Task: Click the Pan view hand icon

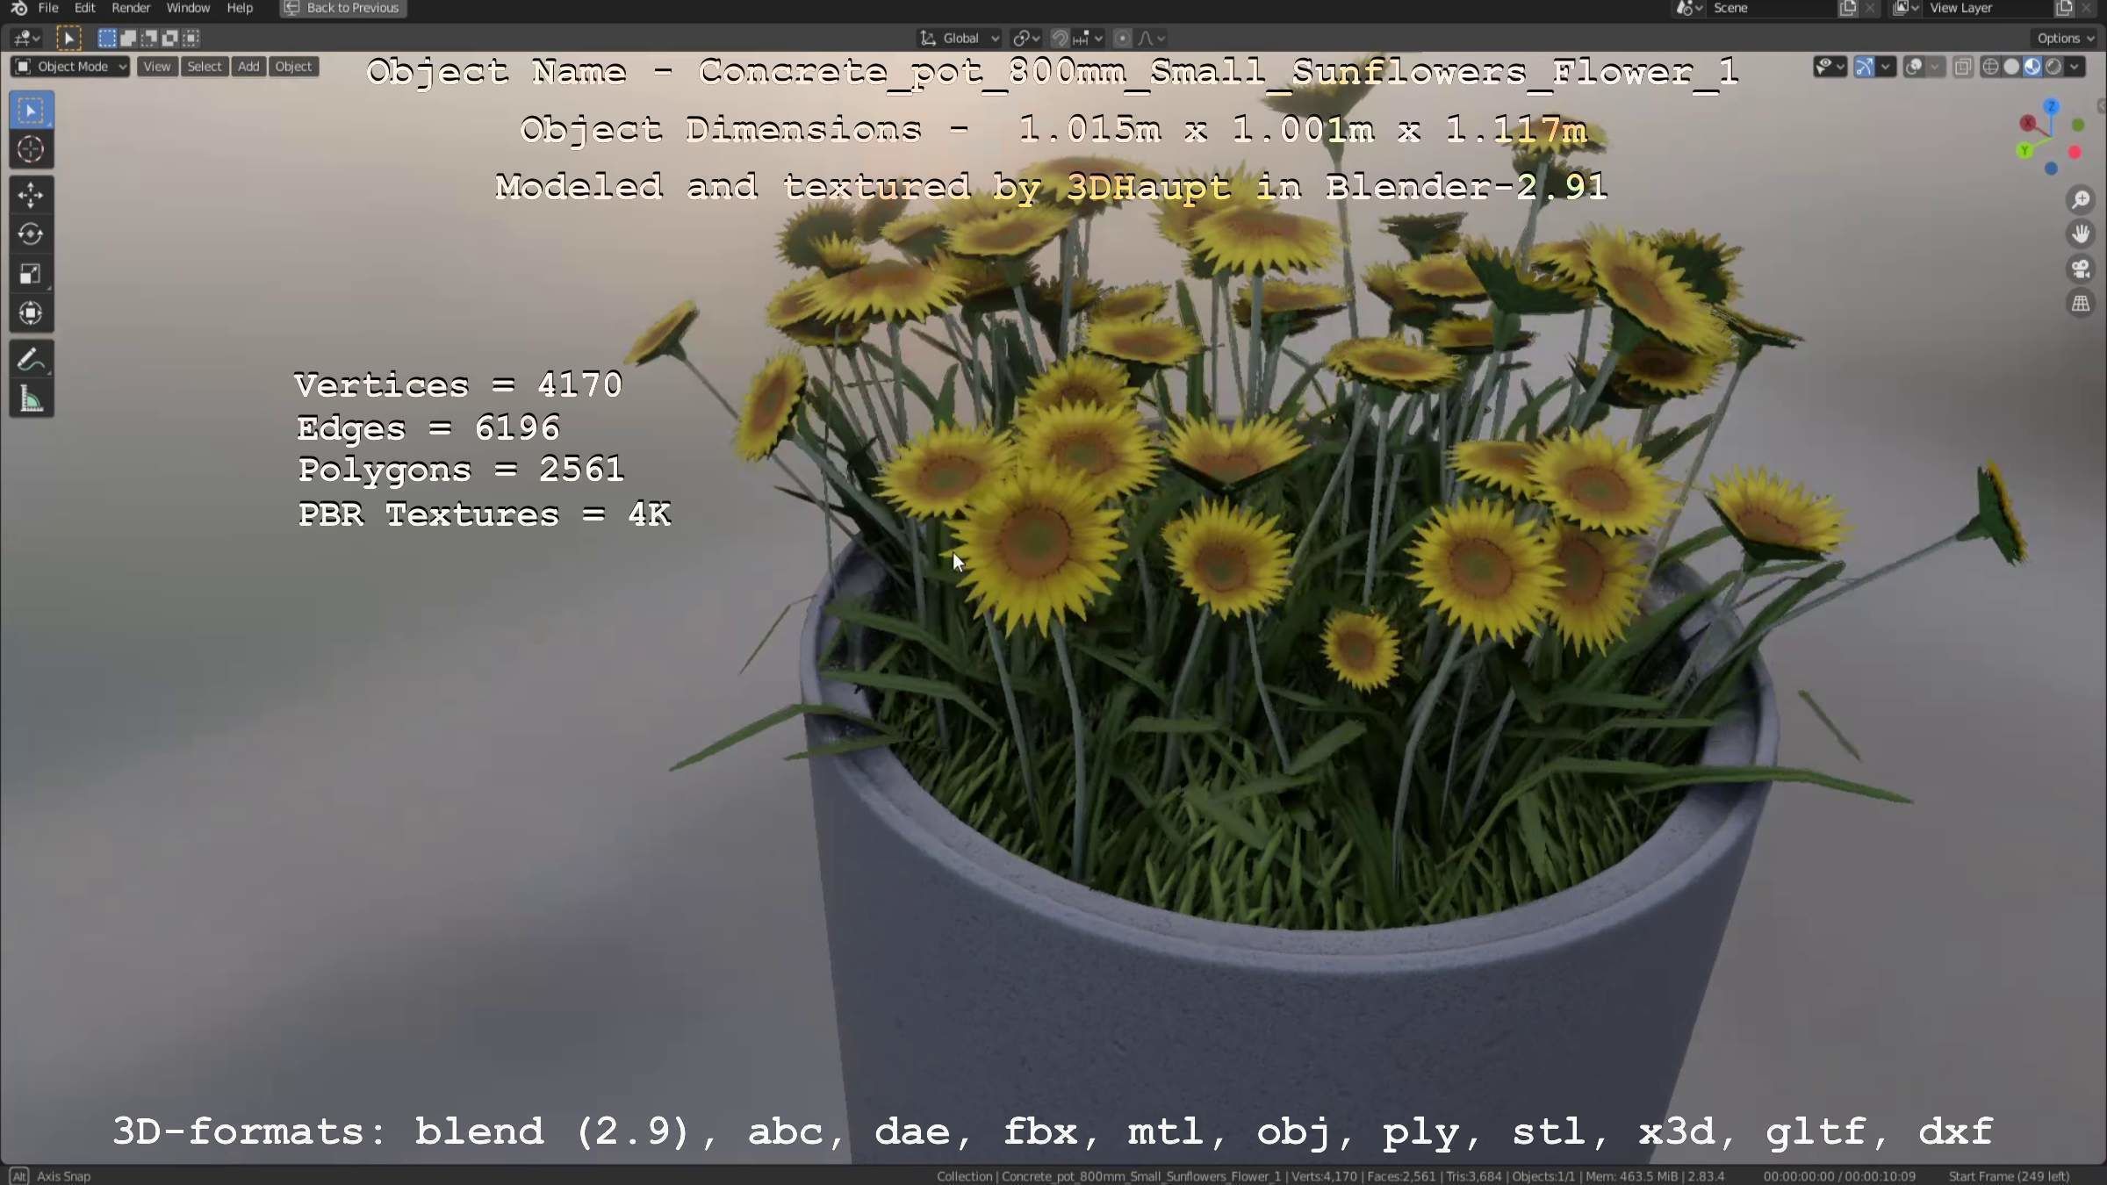Action: click(2081, 234)
